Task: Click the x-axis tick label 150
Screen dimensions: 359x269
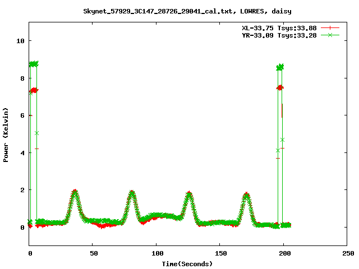Action: pyautogui.click(x=220, y=254)
